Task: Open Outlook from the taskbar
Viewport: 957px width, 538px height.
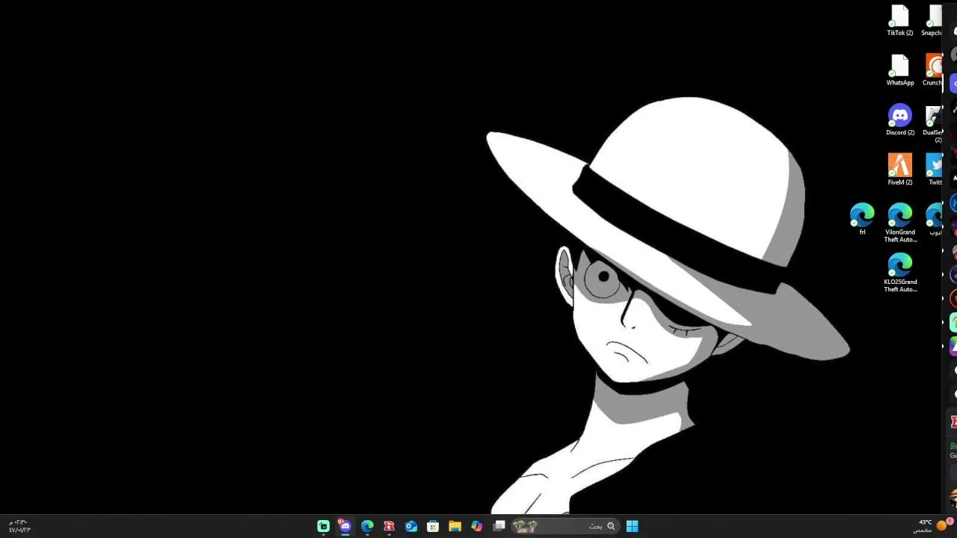Action: click(411, 526)
